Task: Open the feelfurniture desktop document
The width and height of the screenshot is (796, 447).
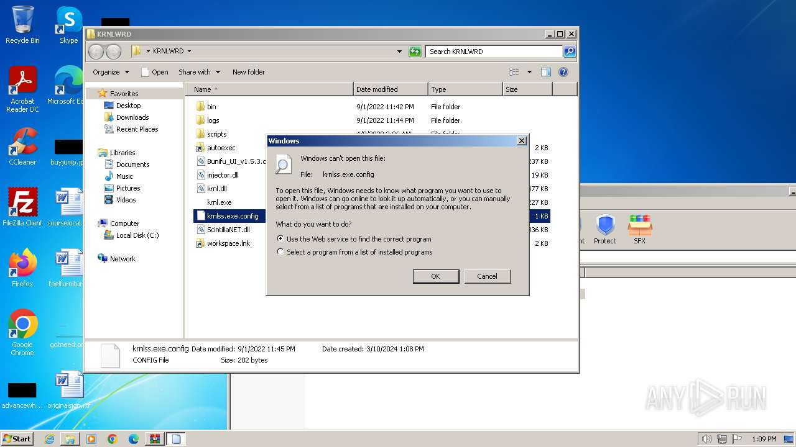Action: tap(66, 268)
